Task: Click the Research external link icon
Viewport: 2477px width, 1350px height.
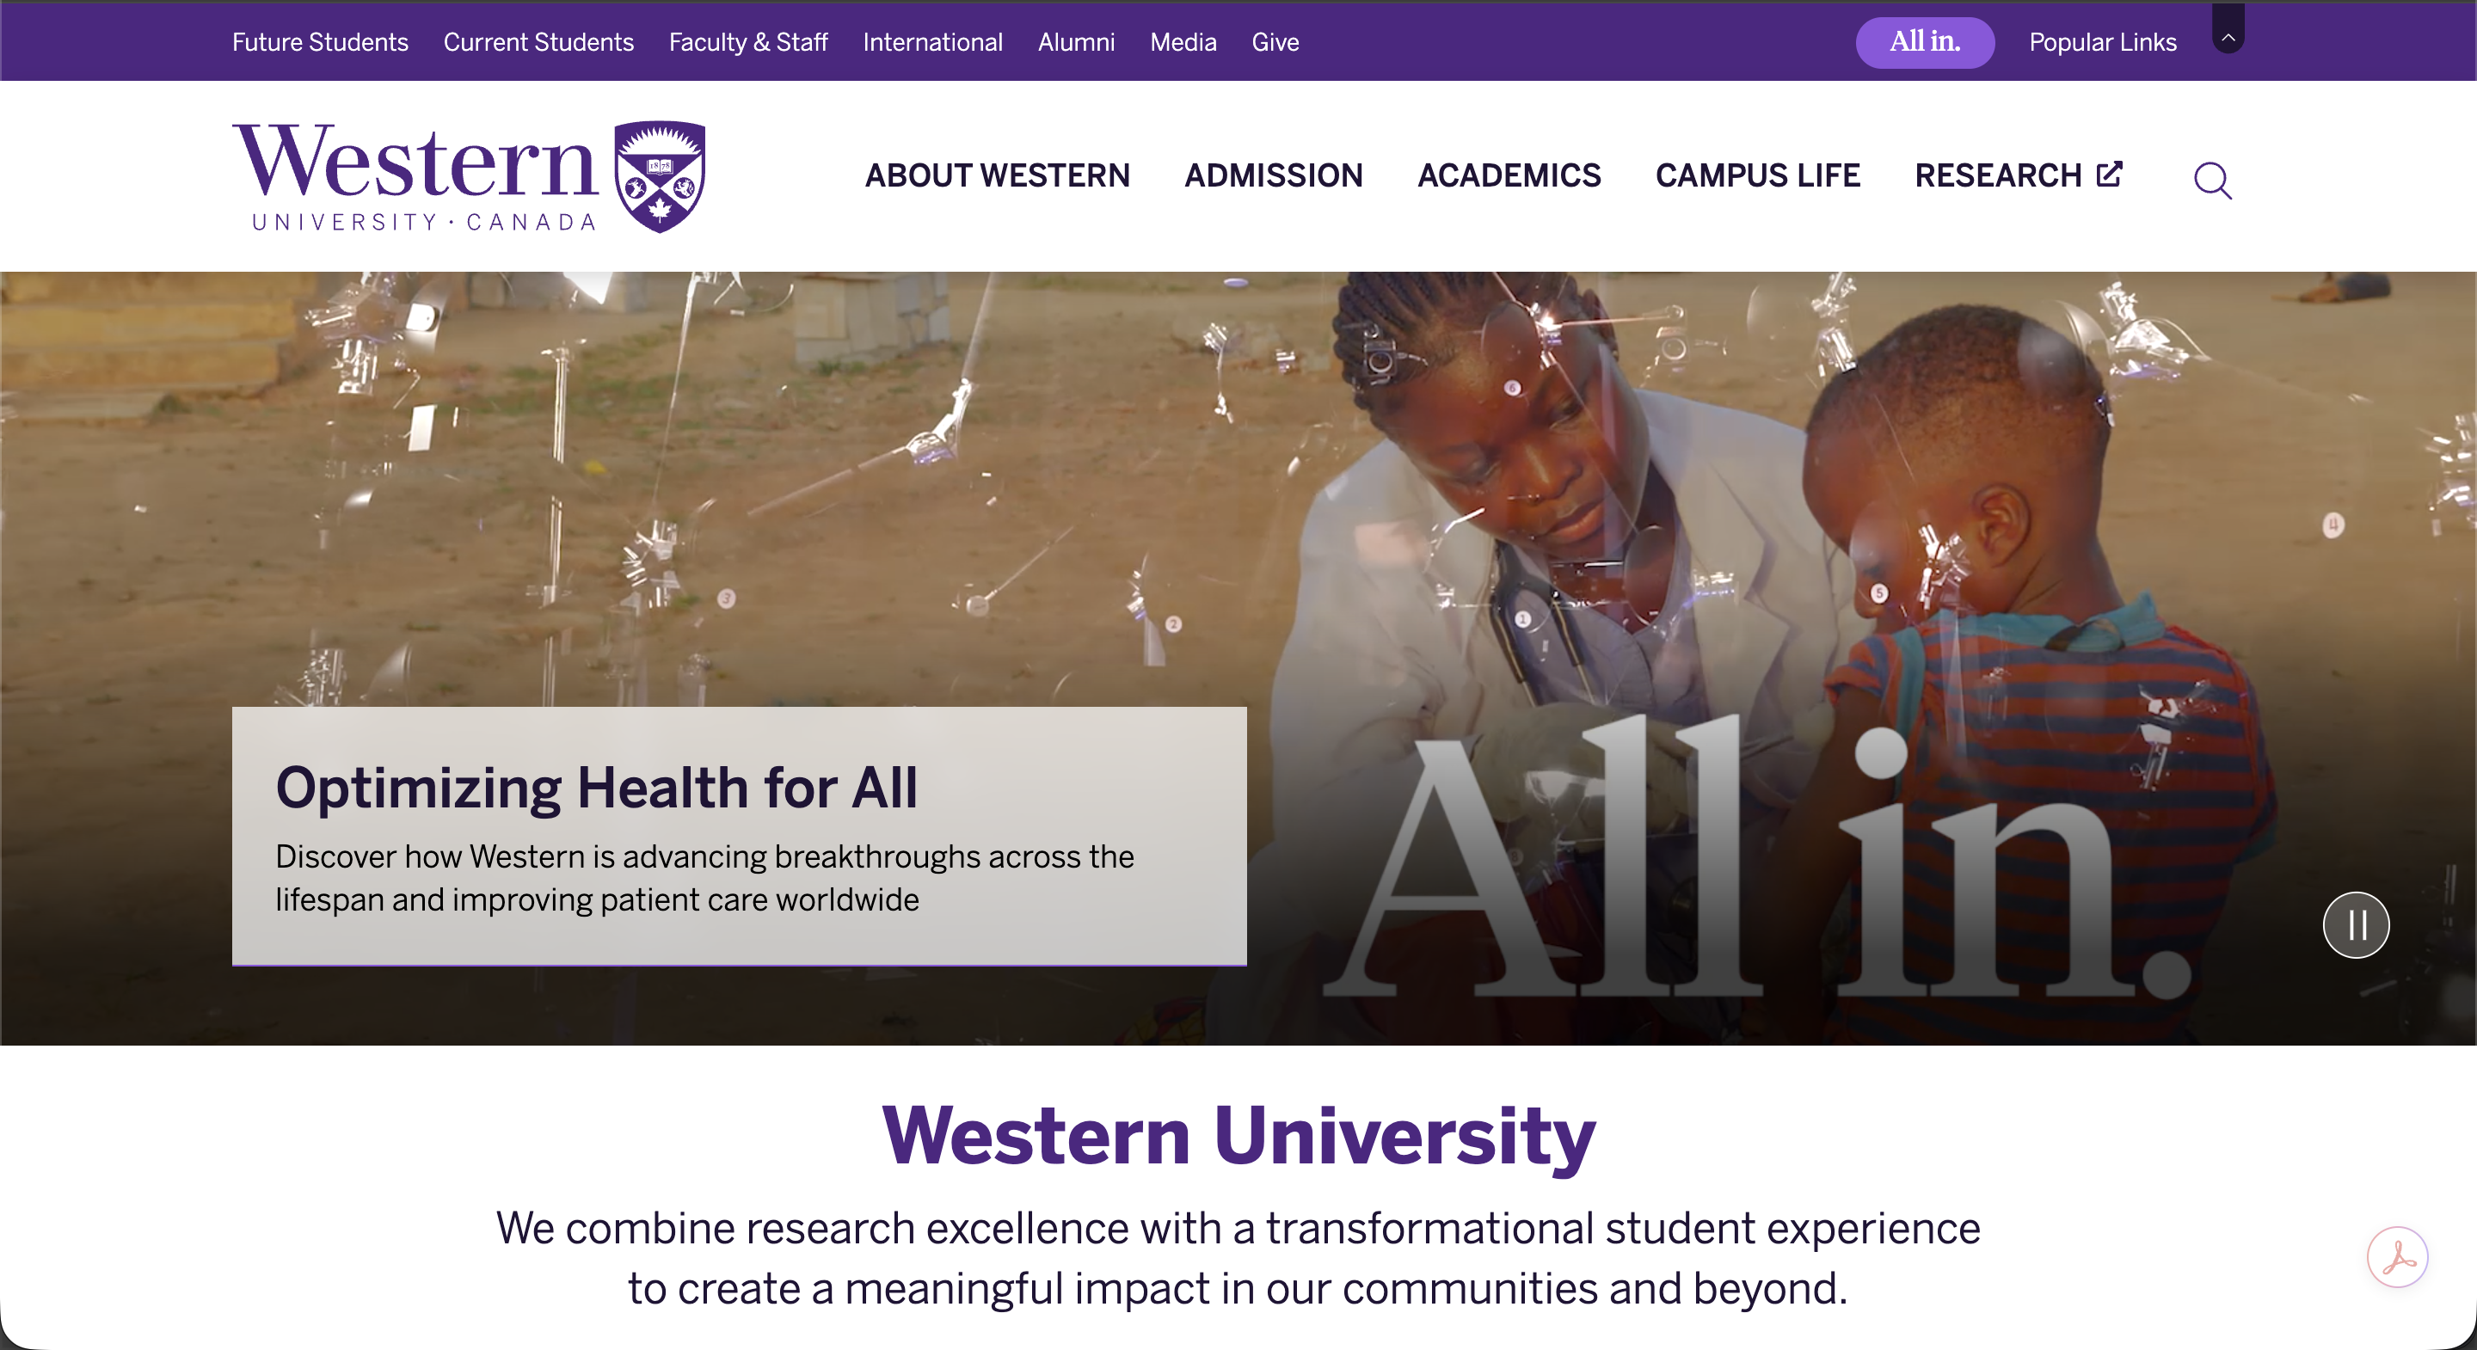Action: [2109, 173]
